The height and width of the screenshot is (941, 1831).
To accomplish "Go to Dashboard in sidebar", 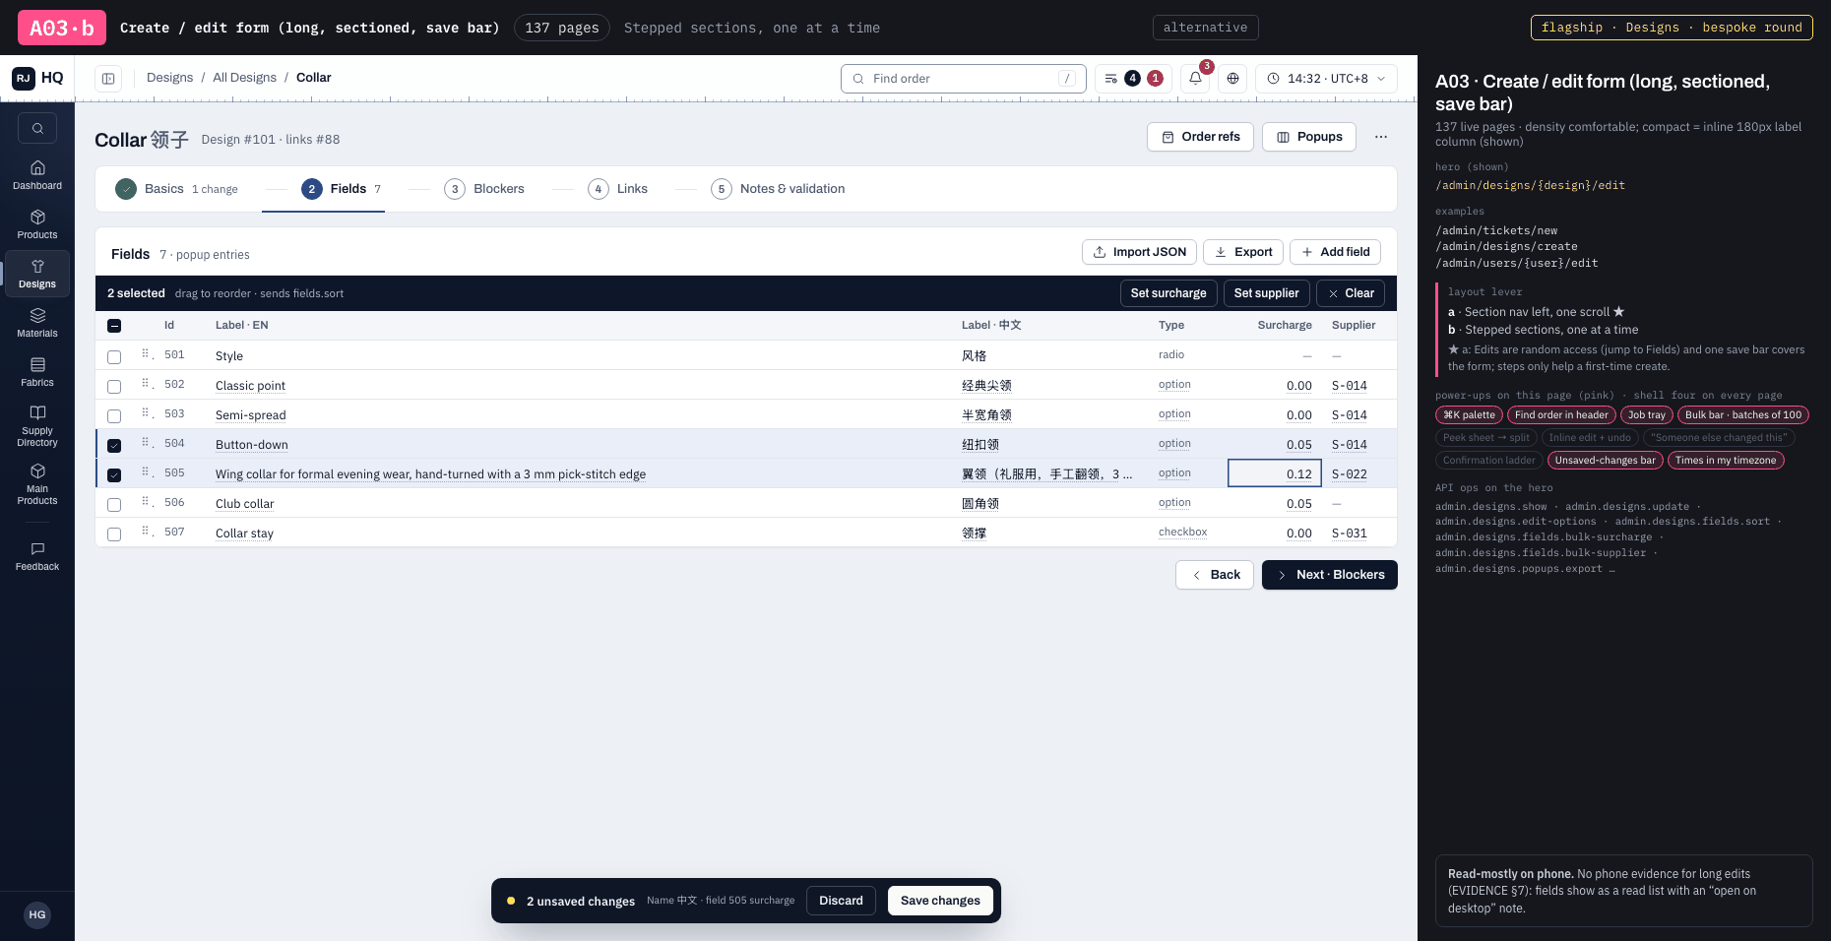I will tap(37, 175).
